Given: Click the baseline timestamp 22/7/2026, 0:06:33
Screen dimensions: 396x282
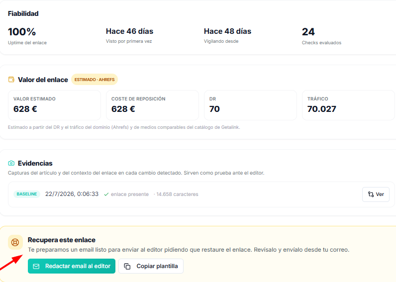Looking at the screenshot, I should pos(72,194).
